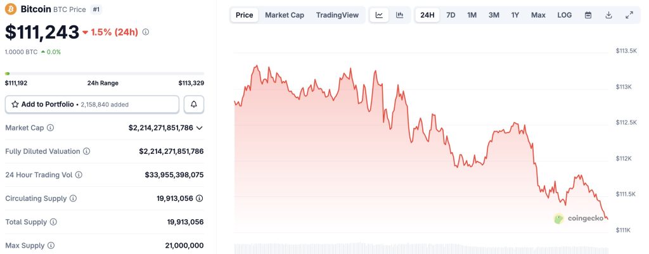This screenshot has height=254, width=649.
Task: Toggle LOG scale on chart
Action: [564, 15]
